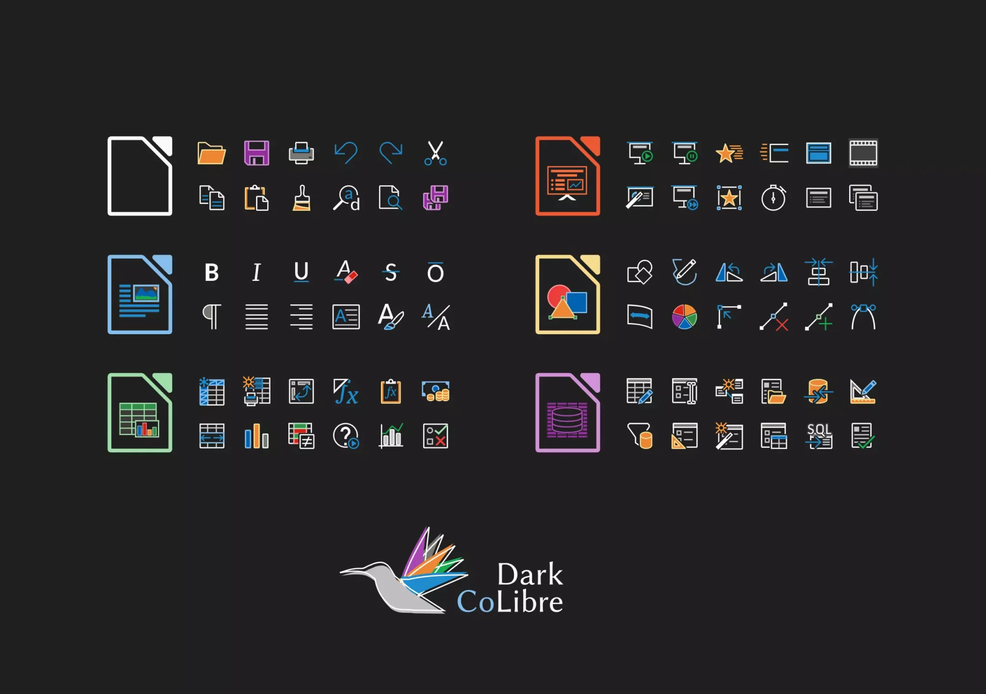
Task: Select the Currency banknote and coins icon
Action: [436, 391]
